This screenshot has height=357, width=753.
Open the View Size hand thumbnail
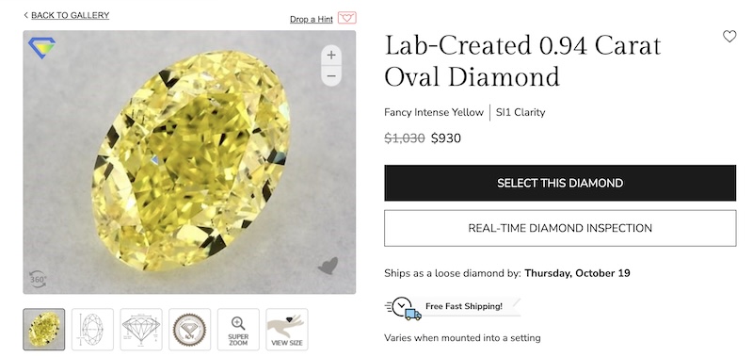point(287,330)
